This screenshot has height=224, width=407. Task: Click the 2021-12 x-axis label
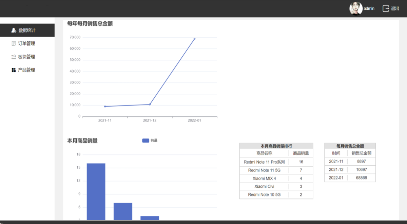pos(150,120)
